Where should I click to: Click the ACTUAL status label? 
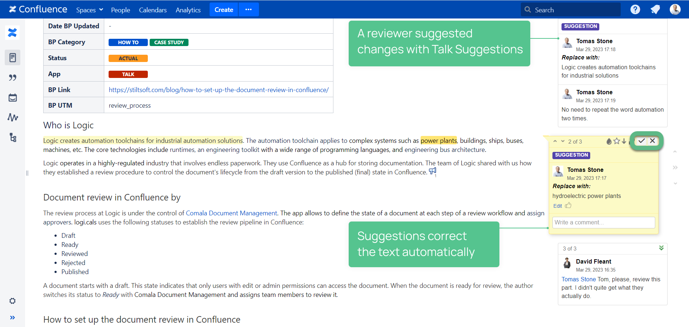[x=128, y=58]
